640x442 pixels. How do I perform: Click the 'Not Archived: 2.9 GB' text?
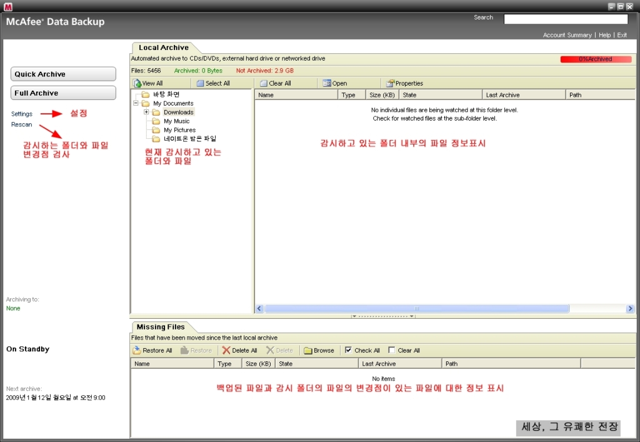tap(265, 71)
